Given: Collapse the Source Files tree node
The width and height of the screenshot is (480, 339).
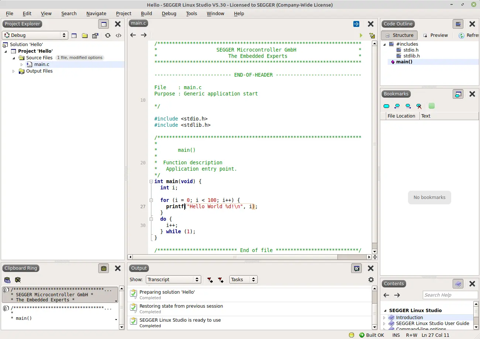Looking at the screenshot, I should click(13, 57).
